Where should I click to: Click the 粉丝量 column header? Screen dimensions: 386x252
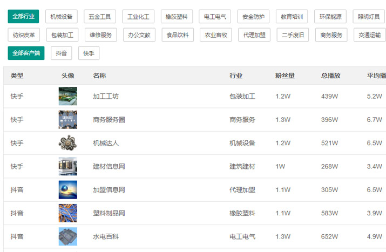click(x=285, y=76)
